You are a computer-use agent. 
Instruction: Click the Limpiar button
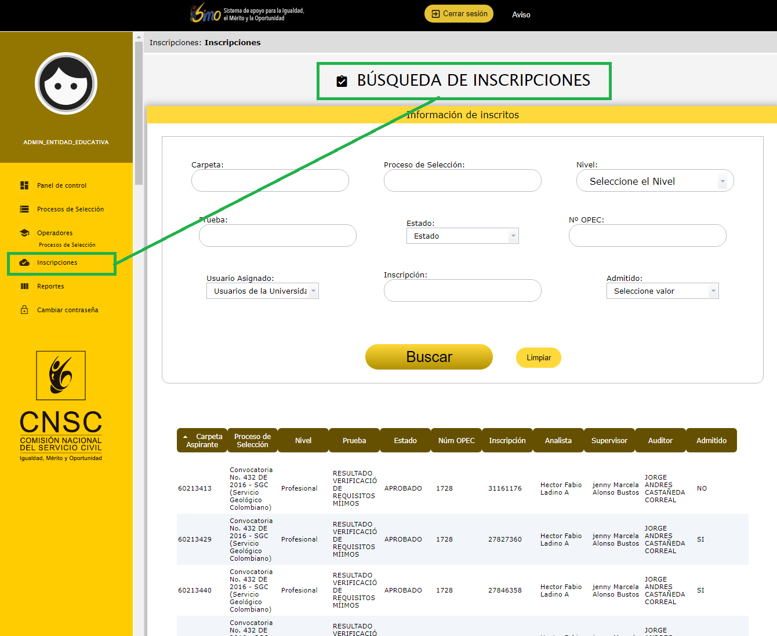coord(539,357)
